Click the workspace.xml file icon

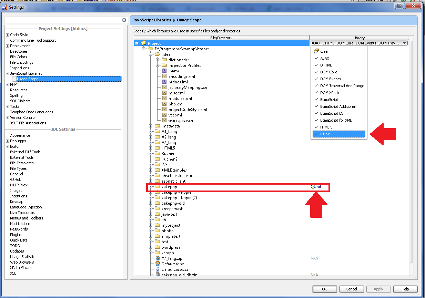[164, 120]
